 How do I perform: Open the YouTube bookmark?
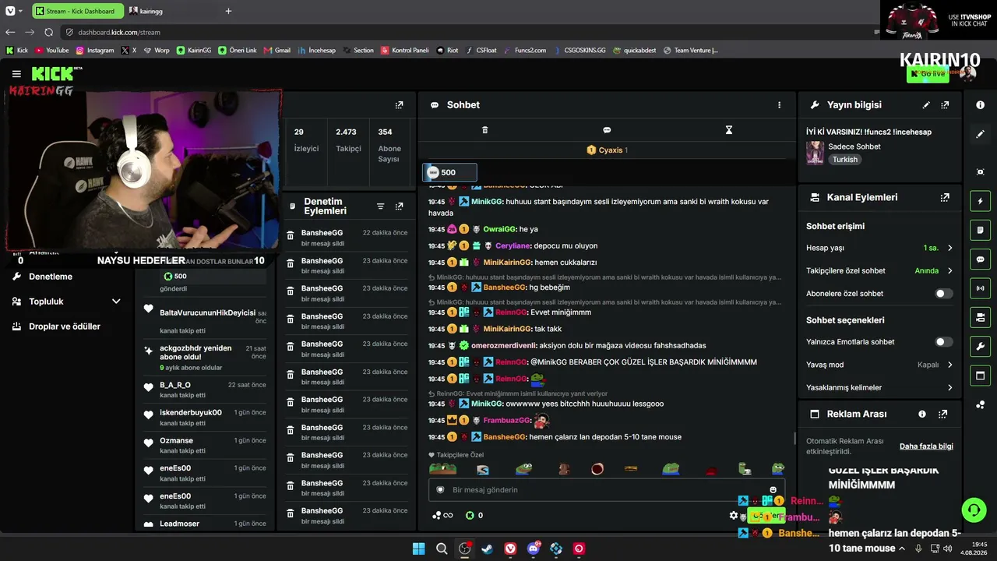point(52,51)
